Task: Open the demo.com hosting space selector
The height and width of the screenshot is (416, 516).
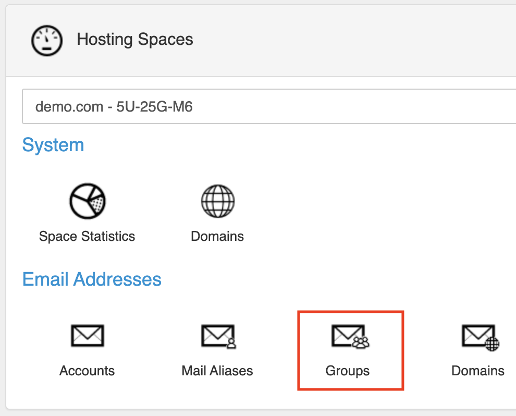Action: [269, 106]
